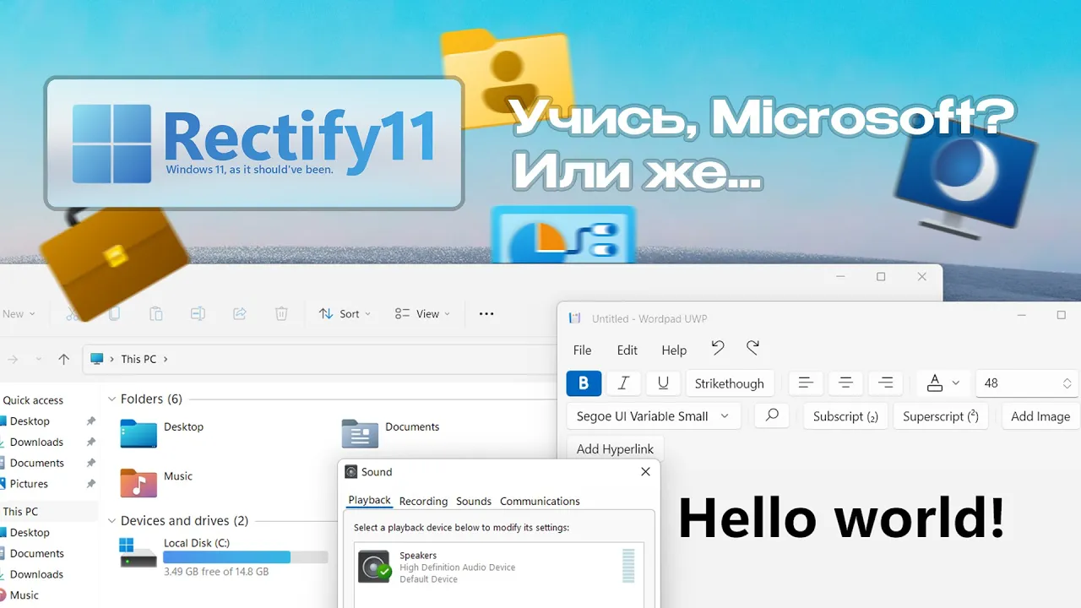
Task: Click the Share icon in File Explorer toolbar
Action: click(240, 313)
